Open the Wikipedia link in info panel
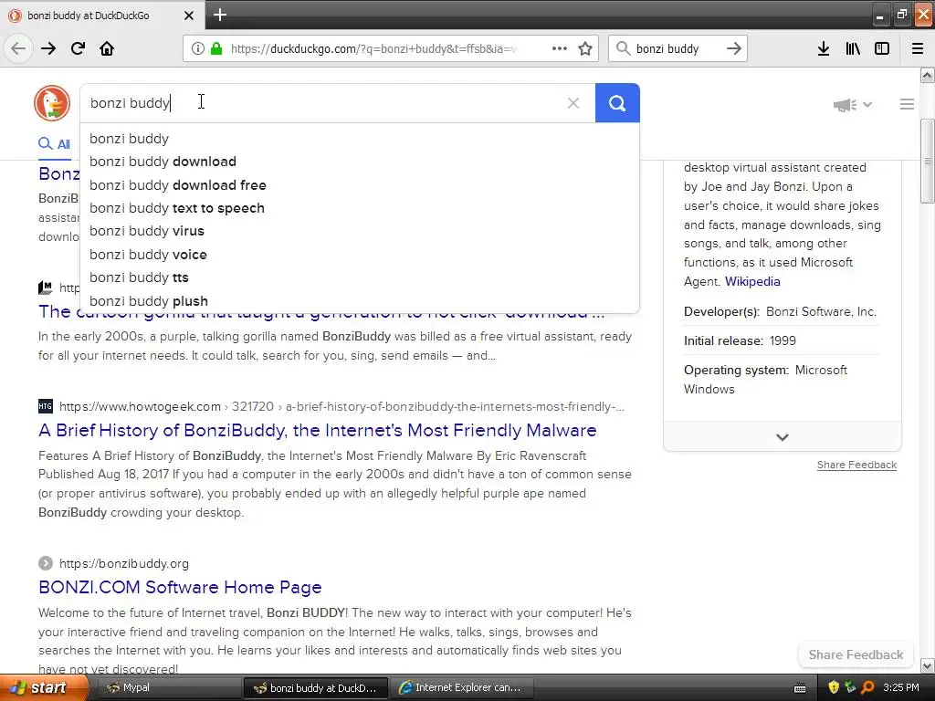The width and height of the screenshot is (935, 701). [752, 281]
